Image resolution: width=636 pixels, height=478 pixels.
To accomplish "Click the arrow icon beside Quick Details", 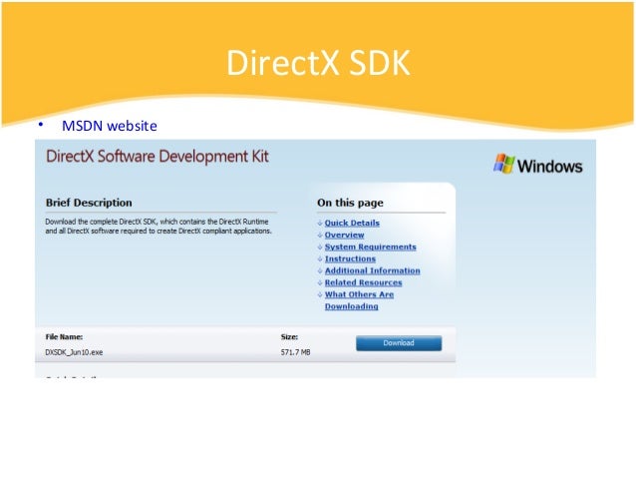I will pyautogui.click(x=320, y=223).
